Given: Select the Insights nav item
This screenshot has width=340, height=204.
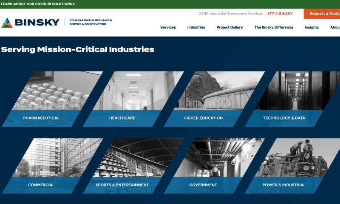Looking at the screenshot, I should click(x=312, y=27).
